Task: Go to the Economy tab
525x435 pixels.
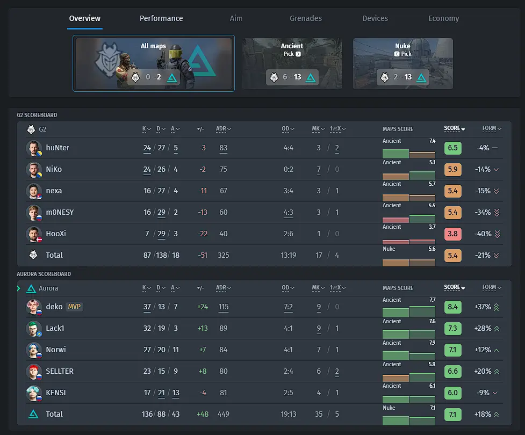Action: coord(444,18)
